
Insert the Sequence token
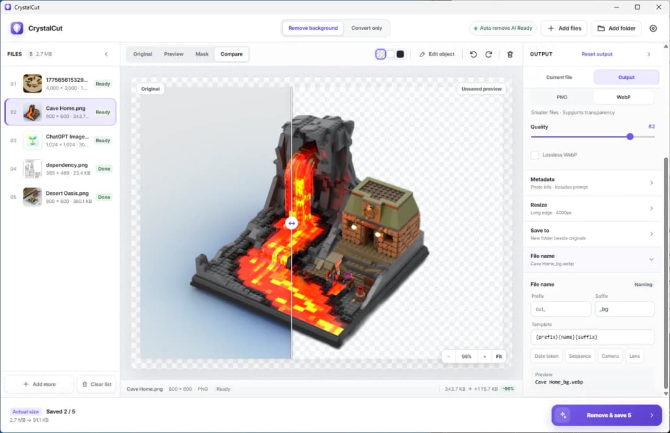pyautogui.click(x=579, y=356)
